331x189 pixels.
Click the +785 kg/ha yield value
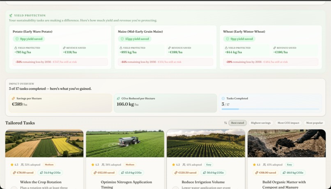click(23, 52)
